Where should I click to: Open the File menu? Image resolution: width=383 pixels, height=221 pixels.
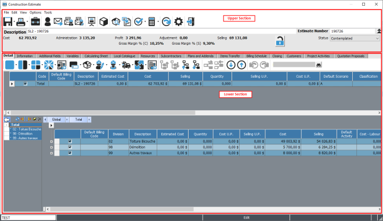pos(6,12)
